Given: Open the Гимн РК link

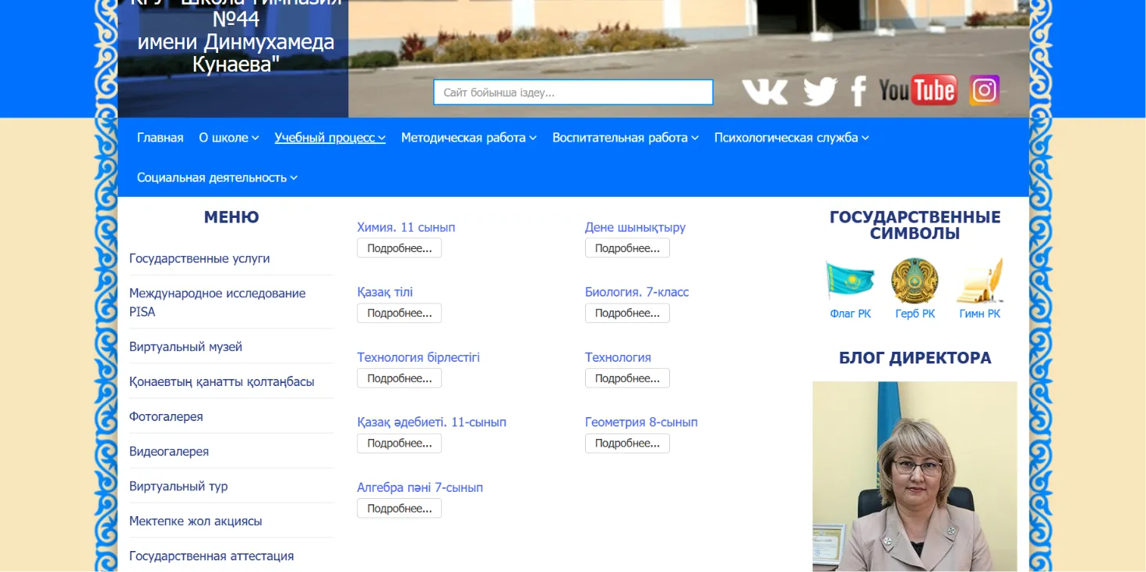Looking at the screenshot, I should pyautogui.click(x=980, y=314).
